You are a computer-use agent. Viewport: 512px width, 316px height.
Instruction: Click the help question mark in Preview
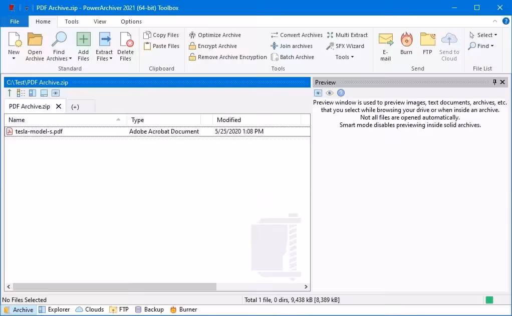pos(341,93)
